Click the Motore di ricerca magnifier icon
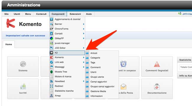Screen dimensions: 192x106 click(52, 77)
